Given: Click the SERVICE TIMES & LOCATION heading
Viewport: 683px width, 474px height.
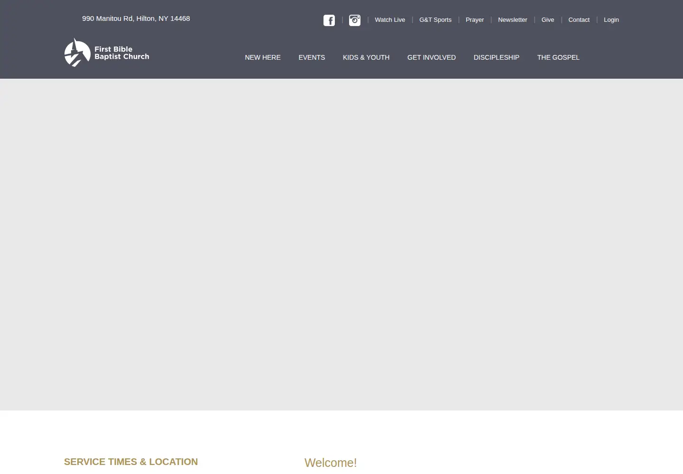Looking at the screenshot, I should coord(131,462).
